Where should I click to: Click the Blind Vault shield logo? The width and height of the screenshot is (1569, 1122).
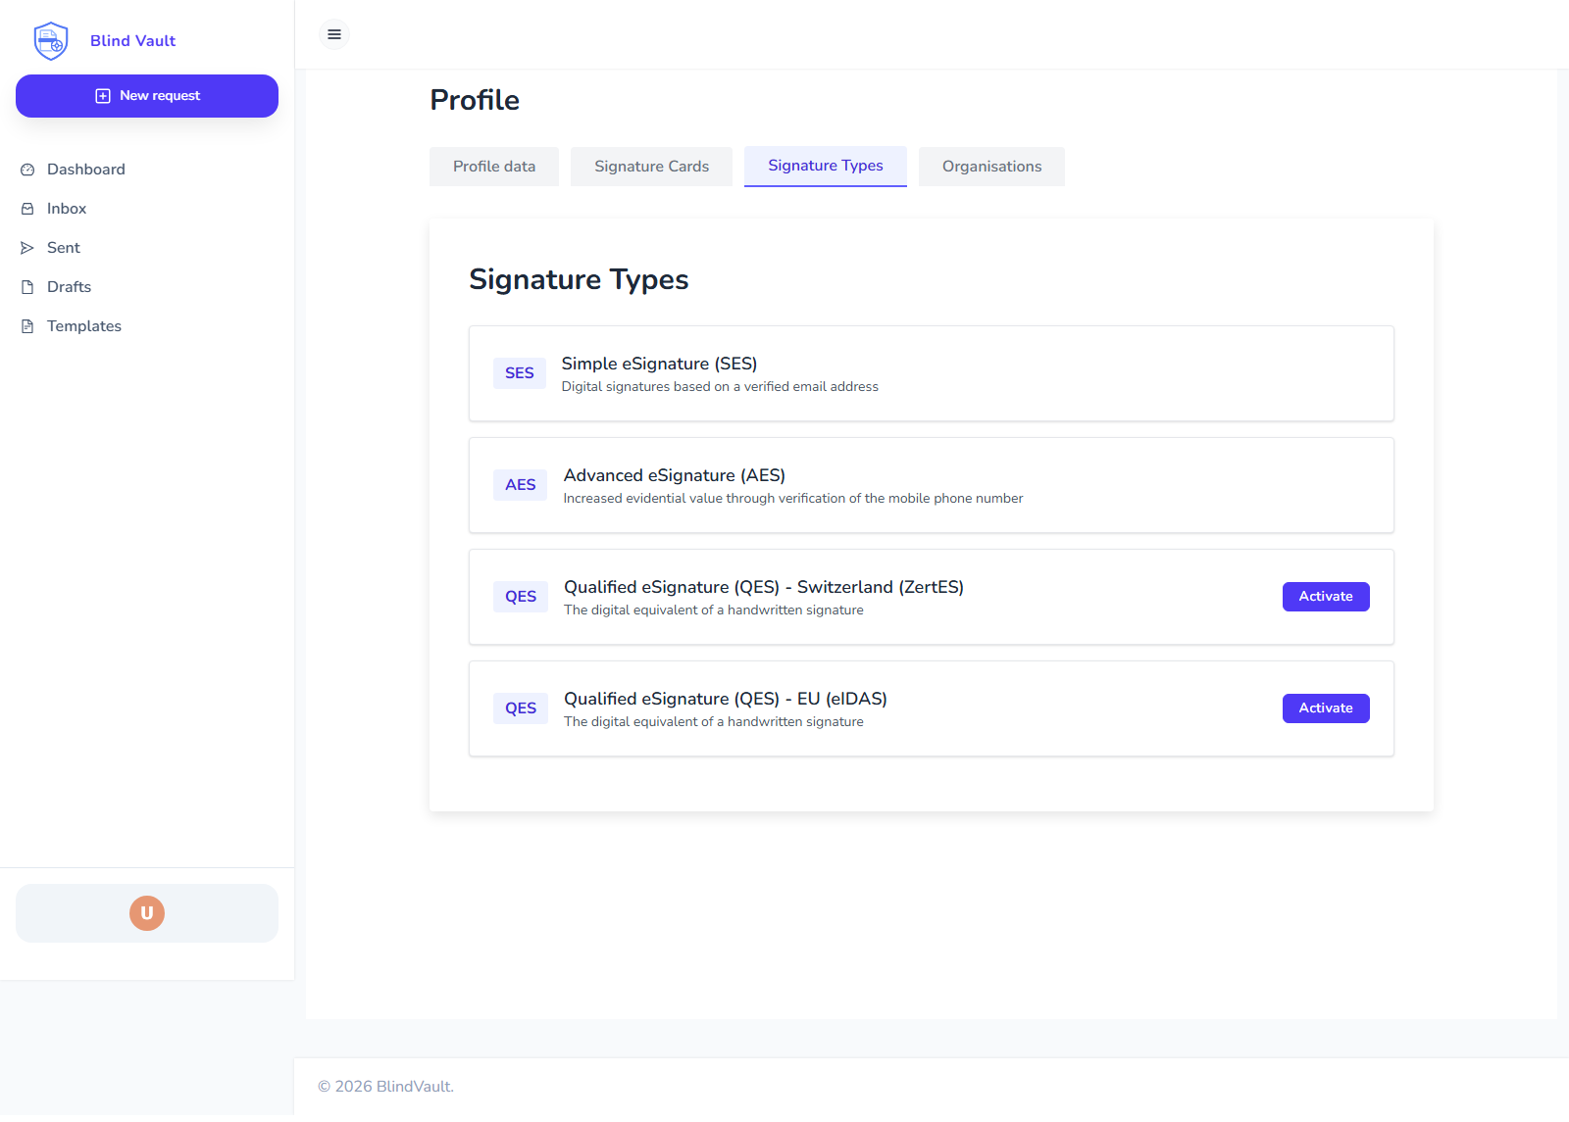coord(50,40)
